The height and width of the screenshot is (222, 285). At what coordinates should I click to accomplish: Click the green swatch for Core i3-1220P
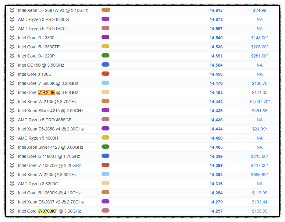105,55
